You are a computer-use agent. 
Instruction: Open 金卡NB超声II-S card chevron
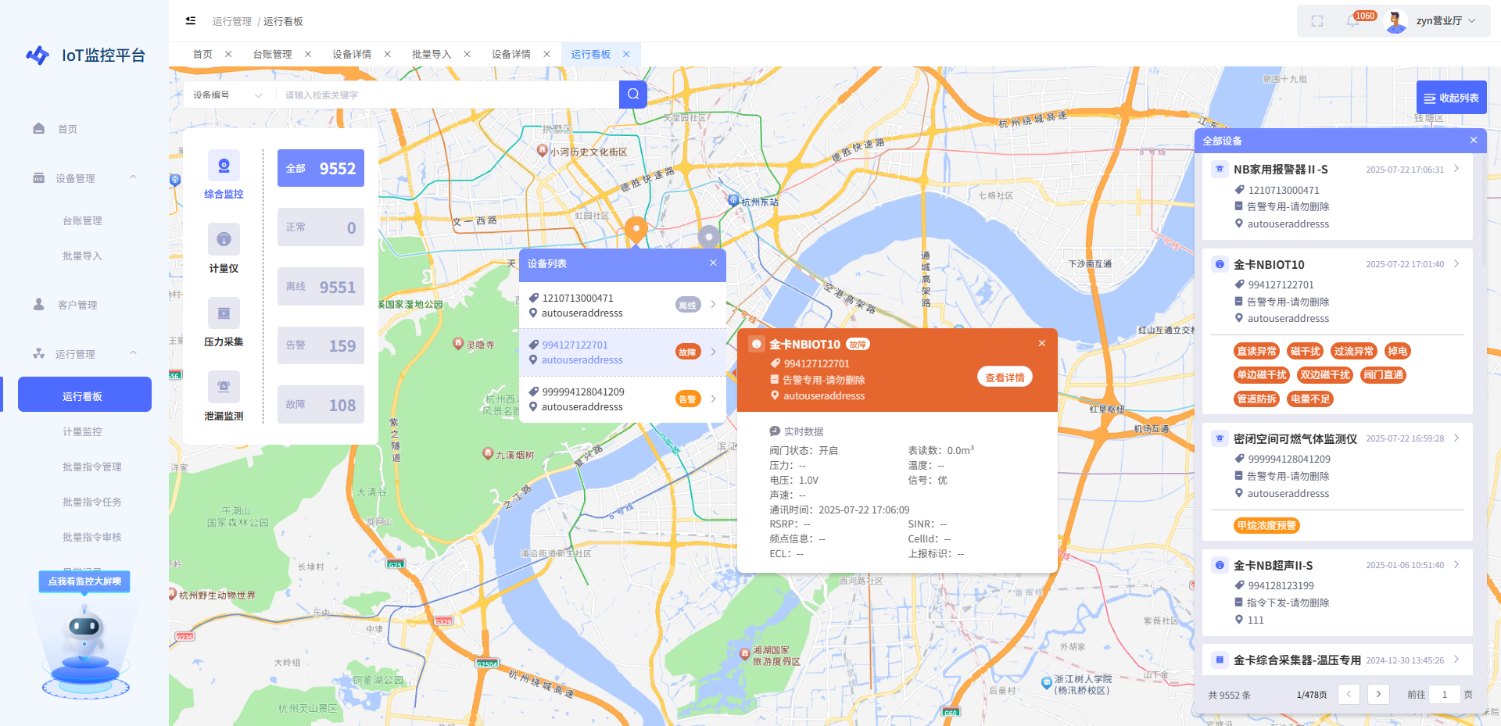click(1456, 564)
